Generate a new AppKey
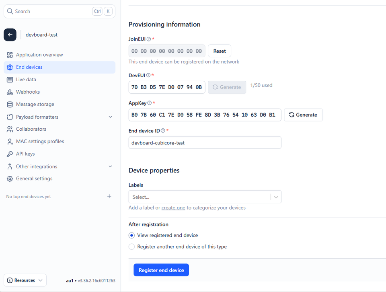The height and width of the screenshot is (292, 386). click(x=303, y=115)
